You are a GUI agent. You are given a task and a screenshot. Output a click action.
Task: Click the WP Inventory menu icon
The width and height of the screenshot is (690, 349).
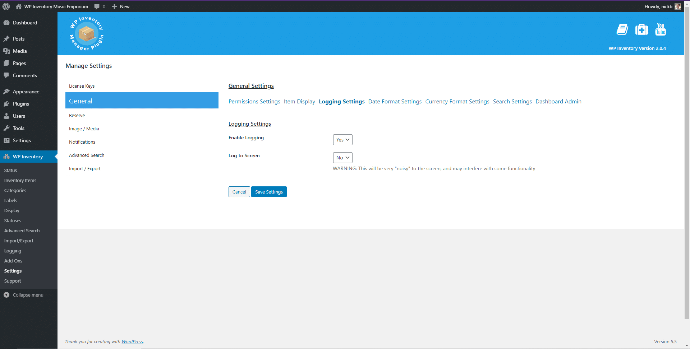pyautogui.click(x=6, y=157)
